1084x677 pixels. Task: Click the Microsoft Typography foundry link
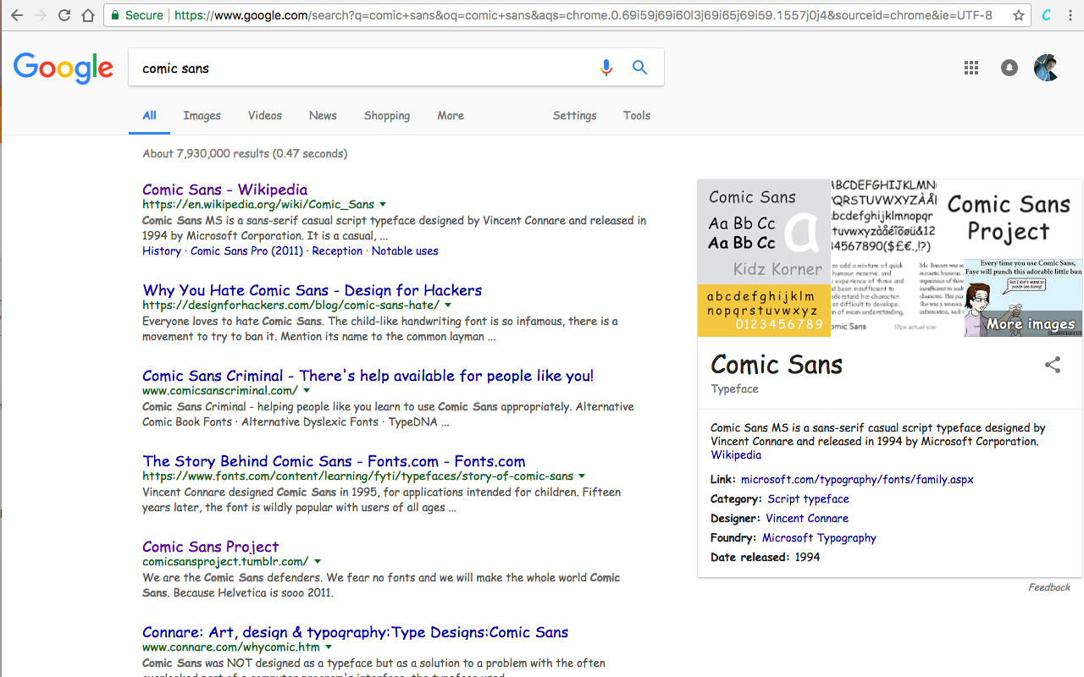click(x=819, y=538)
